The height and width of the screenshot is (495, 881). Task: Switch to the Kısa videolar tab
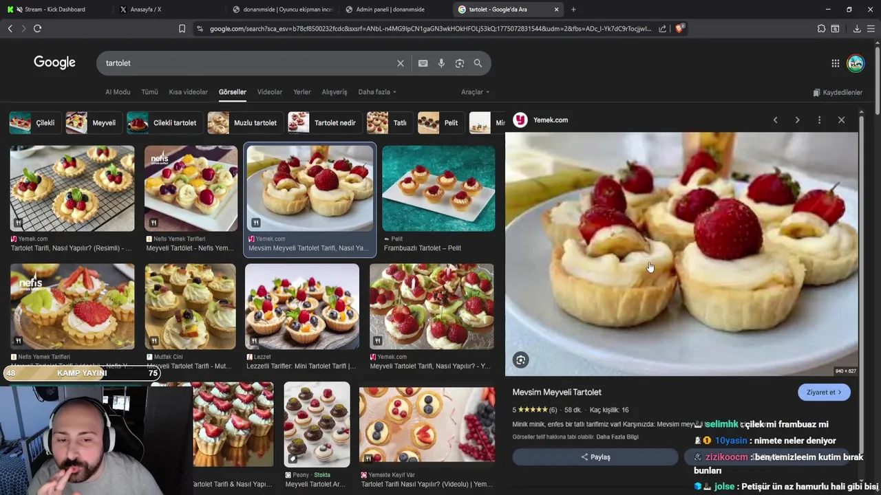coord(188,92)
